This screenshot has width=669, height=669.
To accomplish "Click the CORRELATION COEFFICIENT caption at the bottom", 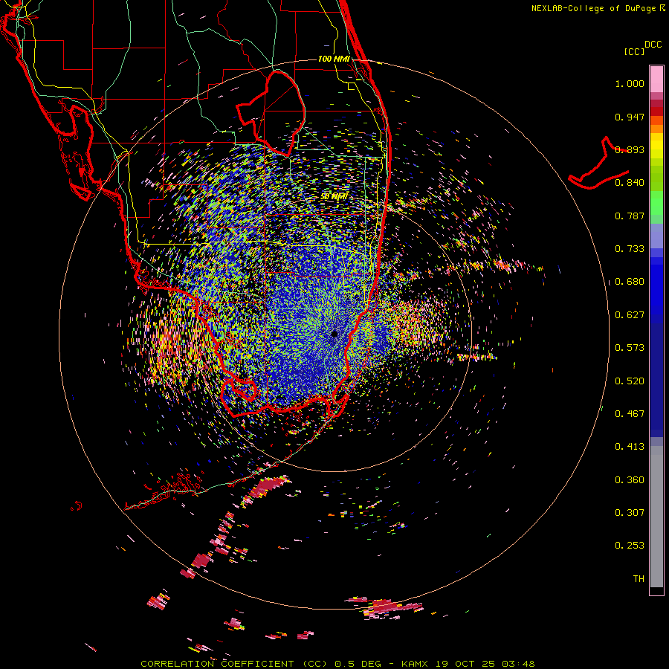I will (x=337, y=664).
